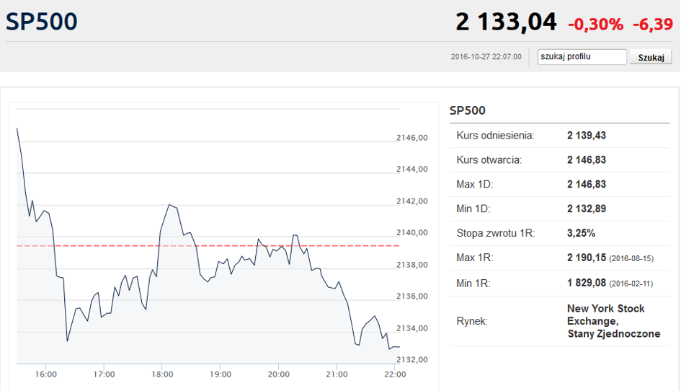Select the Kurs otwarcia value 2 146,83
The width and height of the screenshot is (681, 391).
tap(587, 159)
